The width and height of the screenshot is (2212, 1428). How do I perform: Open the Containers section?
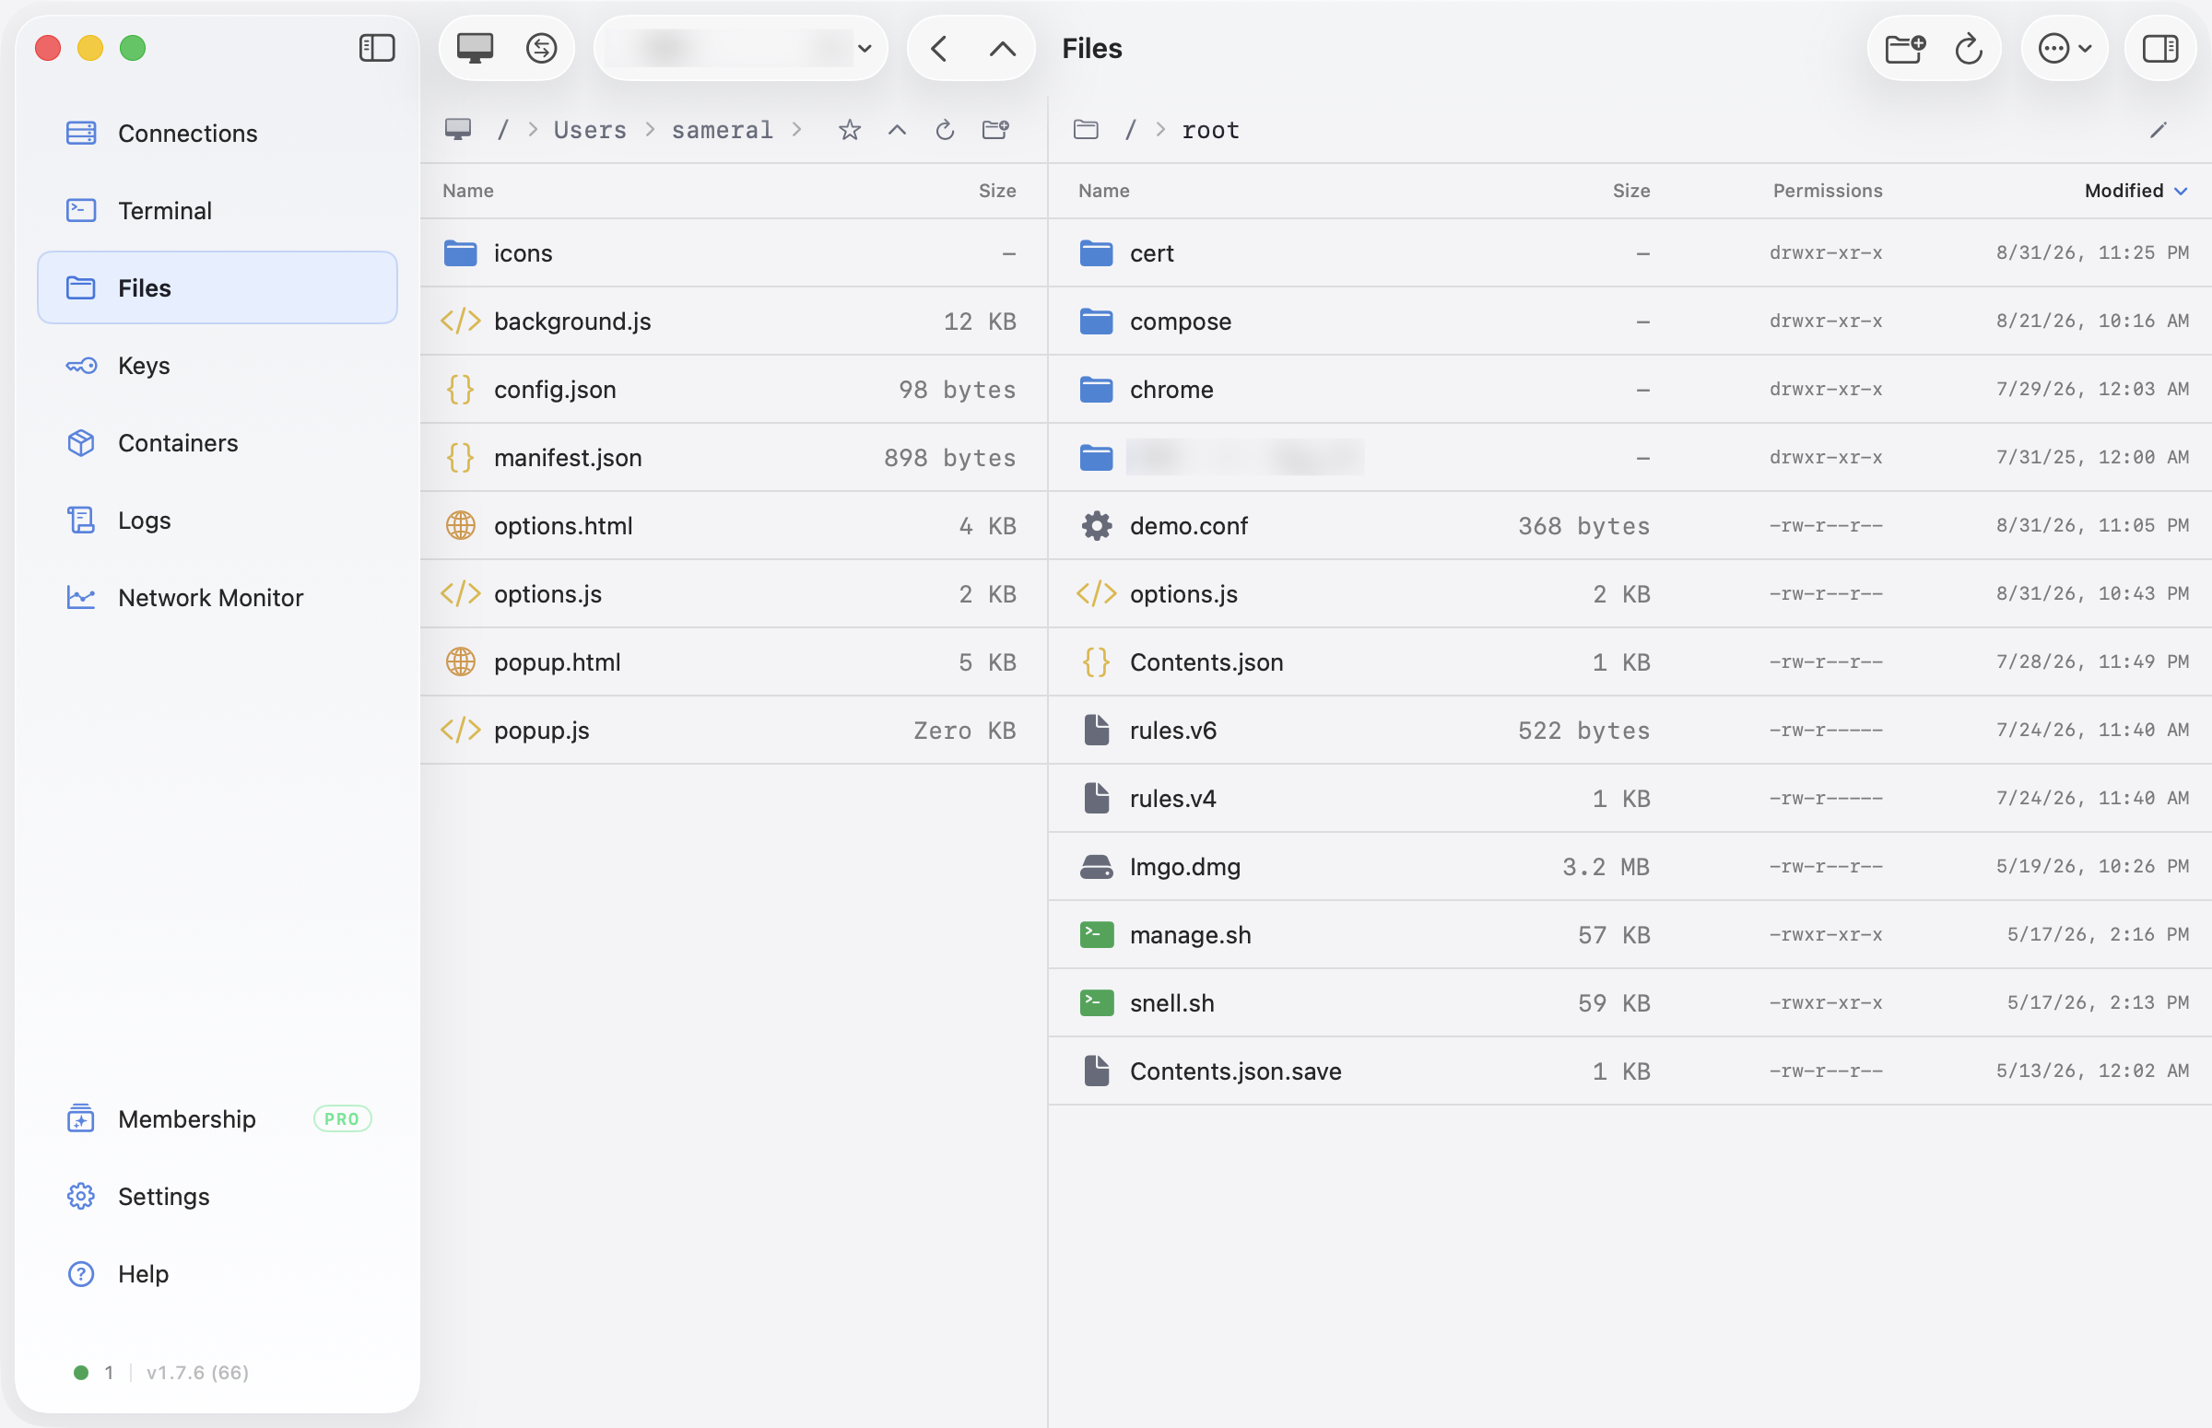[218, 442]
